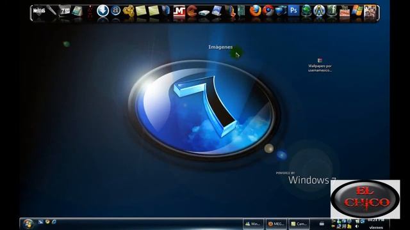The height and width of the screenshot is (230, 410).
Task: Click the anime picture dock icon
Action: coord(370,11)
